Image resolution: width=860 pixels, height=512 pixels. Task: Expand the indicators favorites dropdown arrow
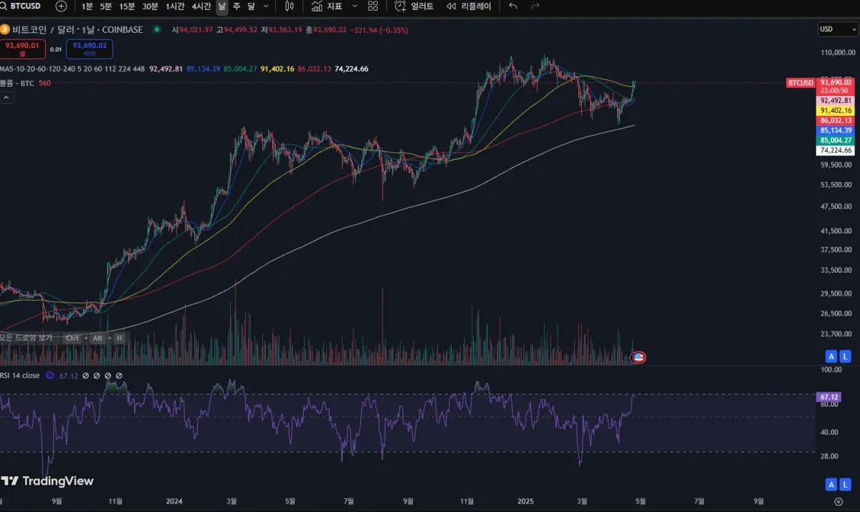(354, 6)
